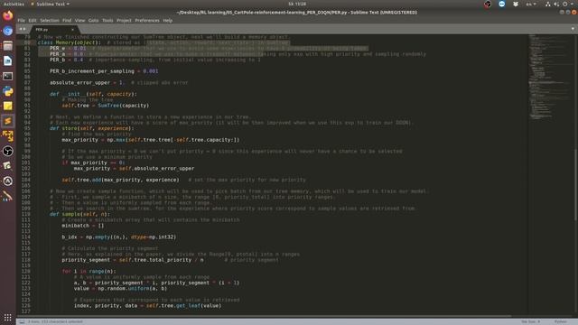Open the volume tray icon
The width and height of the screenshot is (578, 325).
[x=556, y=4]
